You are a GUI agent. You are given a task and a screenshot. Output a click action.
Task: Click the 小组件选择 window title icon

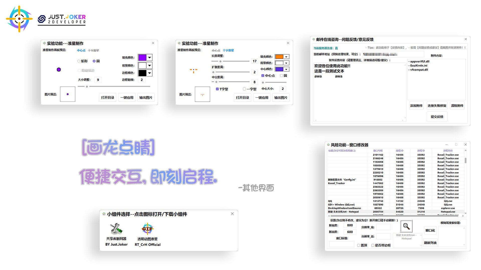pyautogui.click(x=103, y=214)
